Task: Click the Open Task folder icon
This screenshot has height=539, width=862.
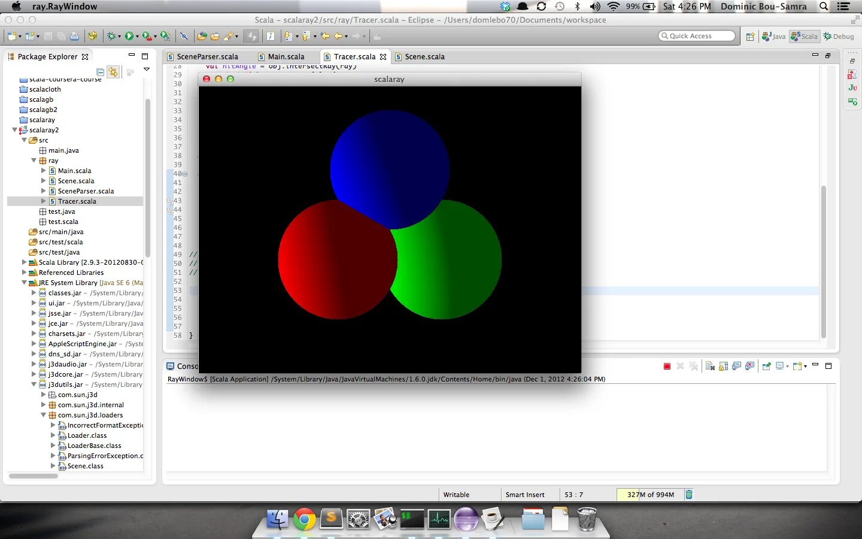Action: point(215,37)
